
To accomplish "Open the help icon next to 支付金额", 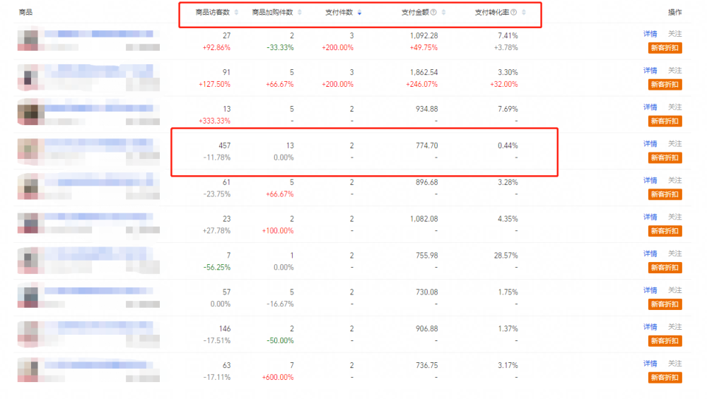I will point(433,12).
